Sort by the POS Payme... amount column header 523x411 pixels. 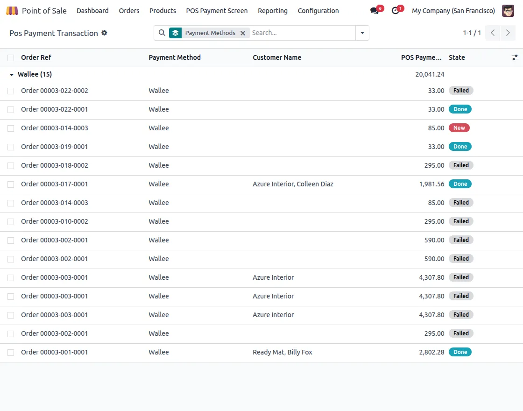[421, 57]
